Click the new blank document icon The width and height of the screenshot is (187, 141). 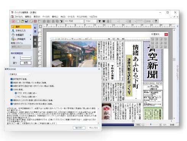(x=18, y=21)
